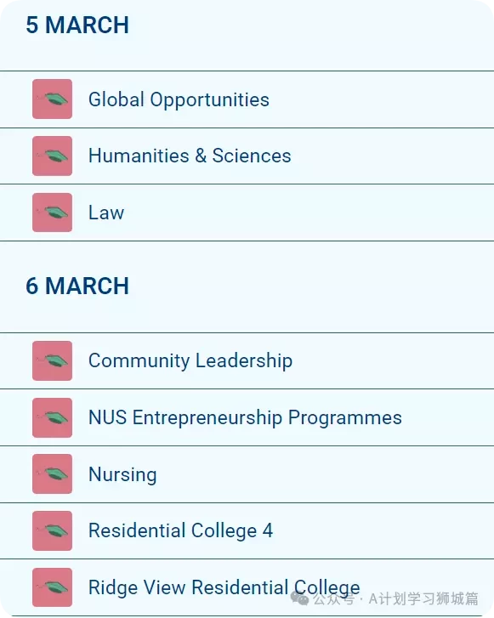The image size is (494, 618).
Task: Select Residential College 4
Action: click(x=247, y=530)
